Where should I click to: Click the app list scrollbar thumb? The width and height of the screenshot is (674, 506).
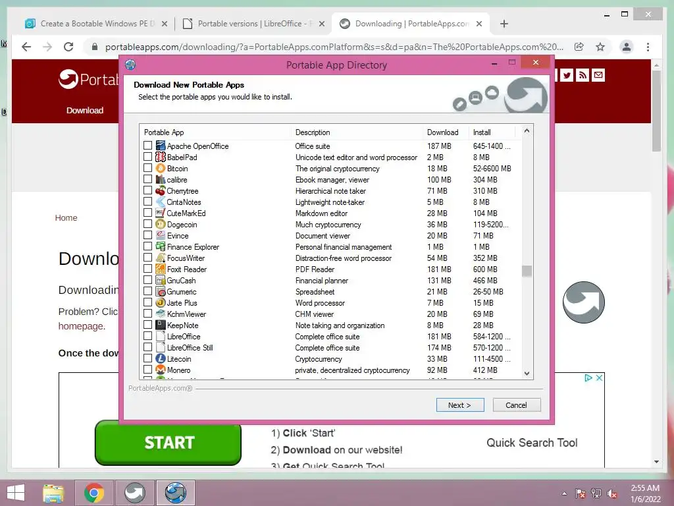click(527, 271)
